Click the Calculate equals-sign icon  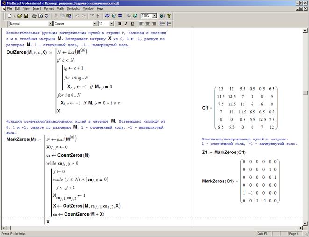pos(120,16)
